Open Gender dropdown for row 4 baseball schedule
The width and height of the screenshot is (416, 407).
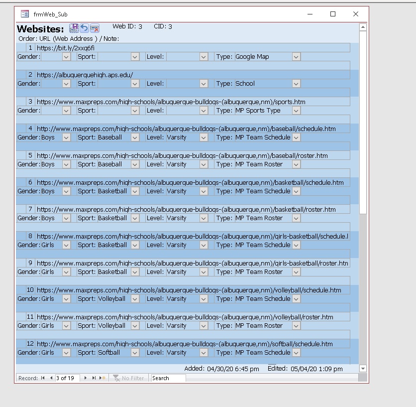(66, 137)
